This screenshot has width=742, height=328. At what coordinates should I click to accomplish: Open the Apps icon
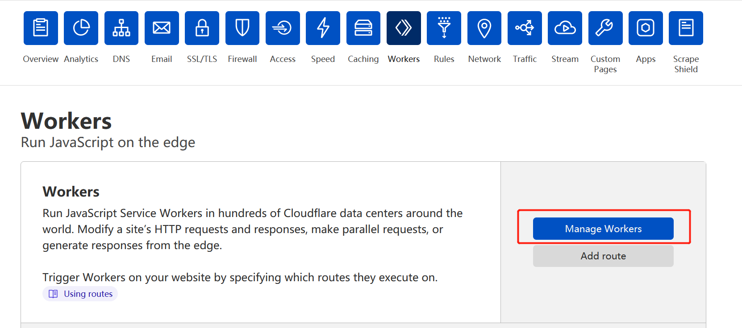(646, 28)
